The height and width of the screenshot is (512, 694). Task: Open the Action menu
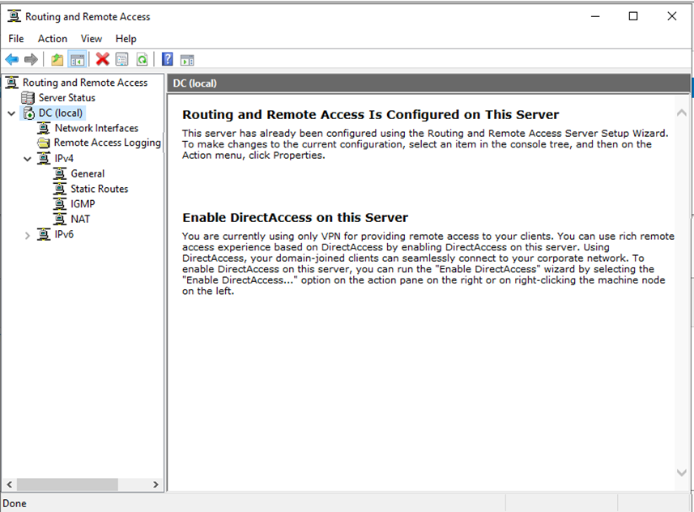point(52,39)
